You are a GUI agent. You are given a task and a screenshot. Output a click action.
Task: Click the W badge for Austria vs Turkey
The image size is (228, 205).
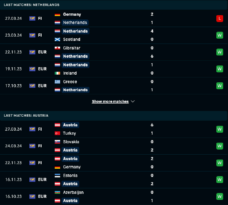tap(219, 129)
